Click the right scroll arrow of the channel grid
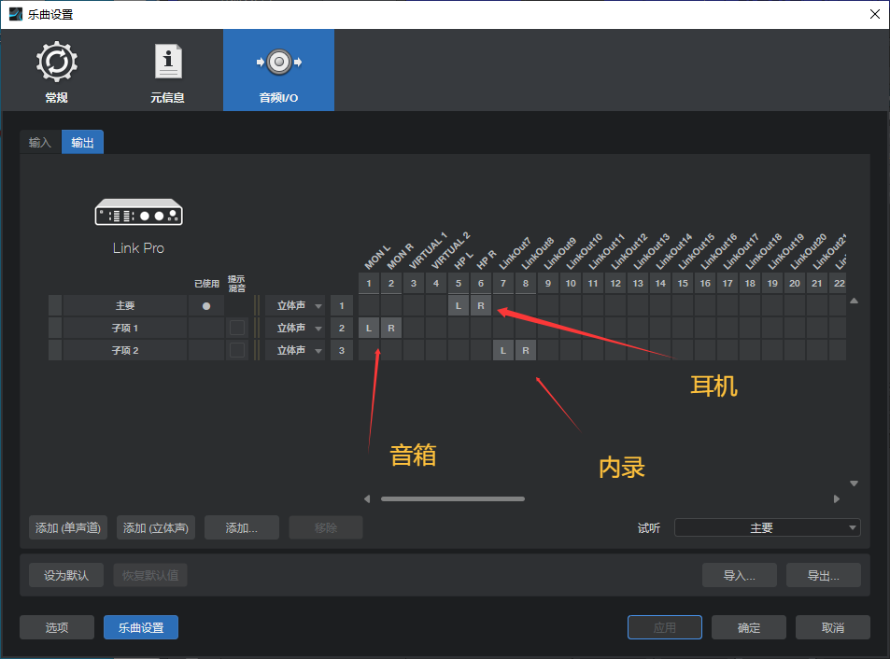This screenshot has height=659, width=890. pyautogui.click(x=836, y=498)
